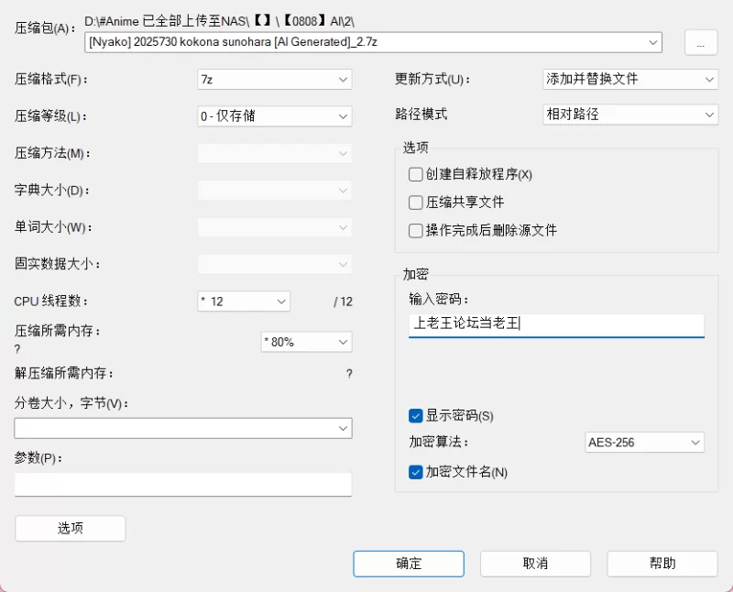This screenshot has height=592, width=733.
Task: Toggle 操作完成后删除源文件 checkbox
Action: [416, 230]
